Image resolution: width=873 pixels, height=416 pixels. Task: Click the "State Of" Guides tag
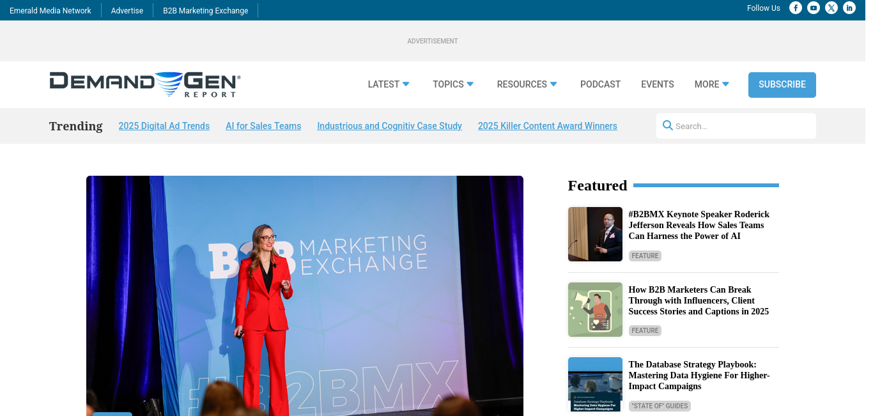[660, 406]
